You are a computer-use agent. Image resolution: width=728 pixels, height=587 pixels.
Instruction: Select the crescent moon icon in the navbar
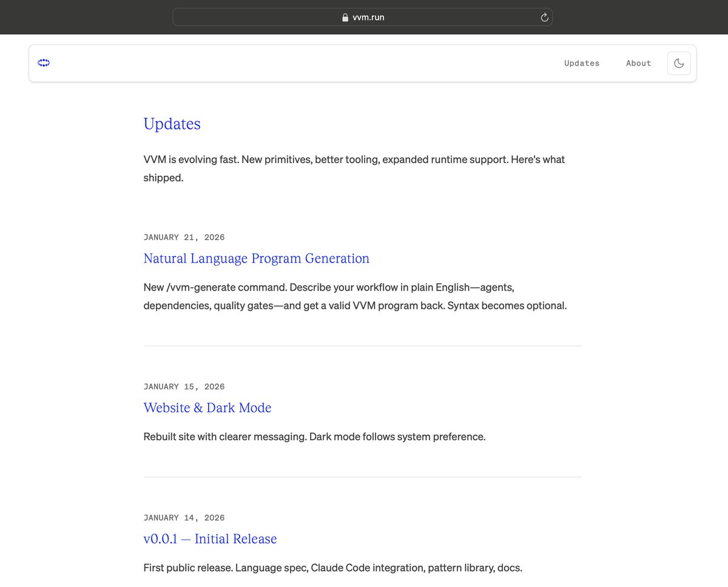pyautogui.click(x=678, y=63)
